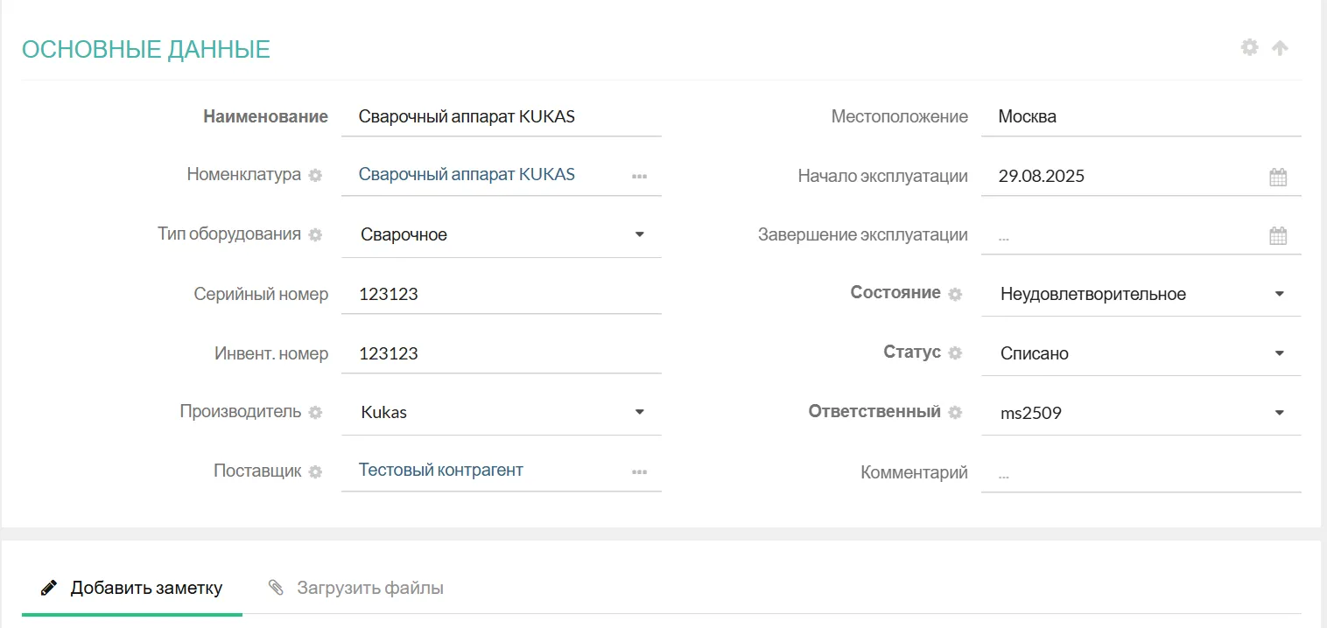
Task: Click the gear icon beside Тип оборудования
Action: pyautogui.click(x=315, y=235)
